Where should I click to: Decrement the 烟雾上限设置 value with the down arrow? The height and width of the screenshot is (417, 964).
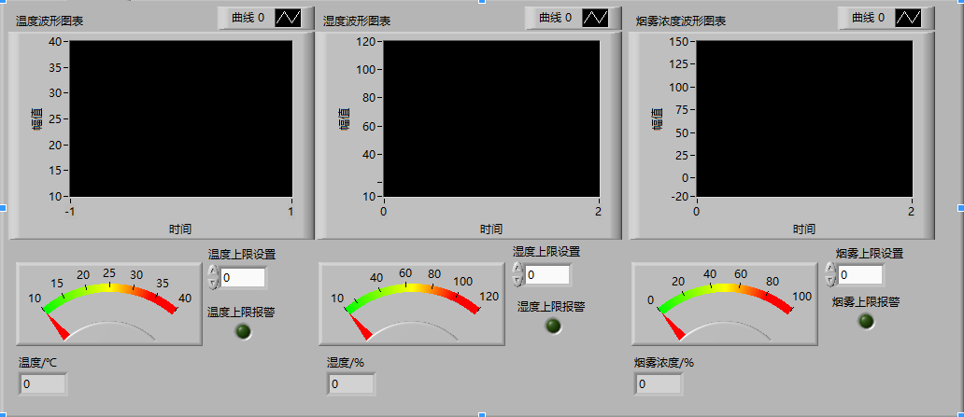(x=830, y=280)
